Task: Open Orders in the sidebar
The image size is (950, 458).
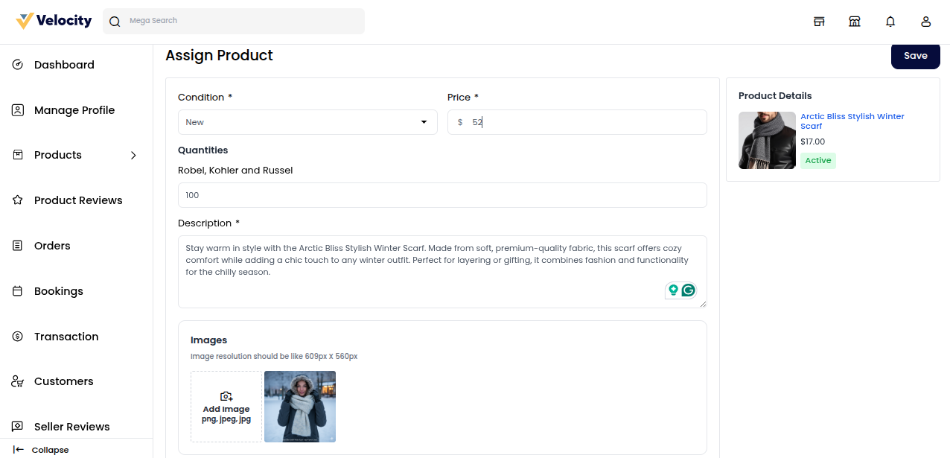Action: 52,246
